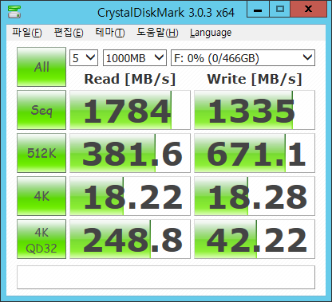Run all benchmarks with All button
The height and width of the screenshot is (302, 332).
pyautogui.click(x=41, y=67)
